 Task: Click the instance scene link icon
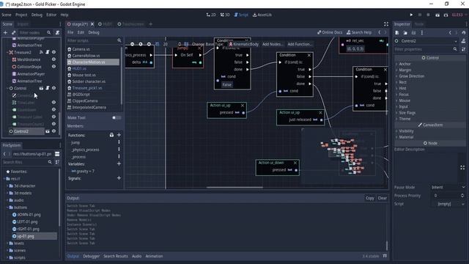point(13,32)
